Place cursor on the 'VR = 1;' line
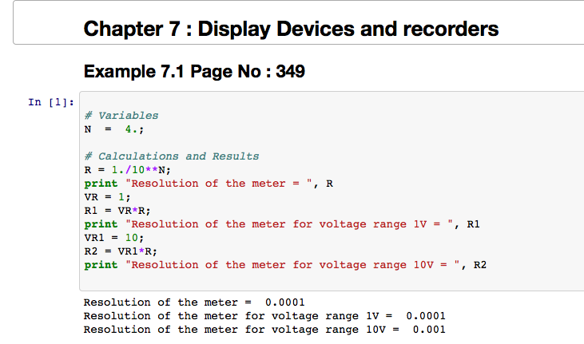The image size is (584, 344). coord(107,196)
